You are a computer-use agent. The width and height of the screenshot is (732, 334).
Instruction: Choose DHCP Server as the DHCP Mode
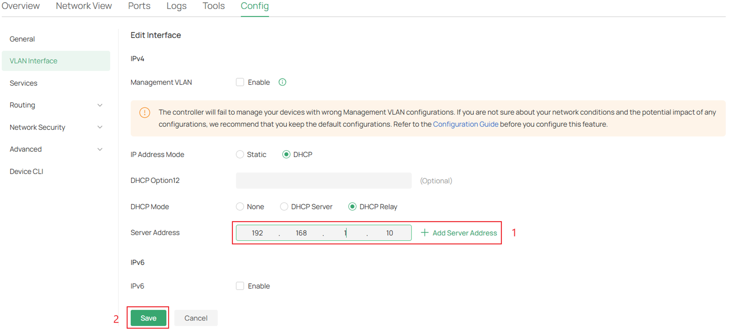tap(284, 206)
